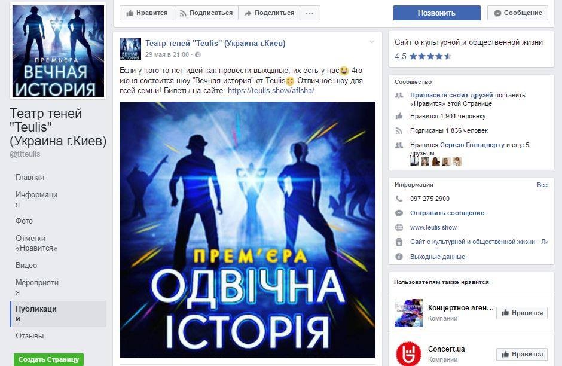
Task: Click the phone icon beside 097 275 2900
Action: 399,199
